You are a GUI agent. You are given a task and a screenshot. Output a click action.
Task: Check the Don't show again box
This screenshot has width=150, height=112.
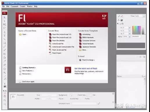(20, 82)
